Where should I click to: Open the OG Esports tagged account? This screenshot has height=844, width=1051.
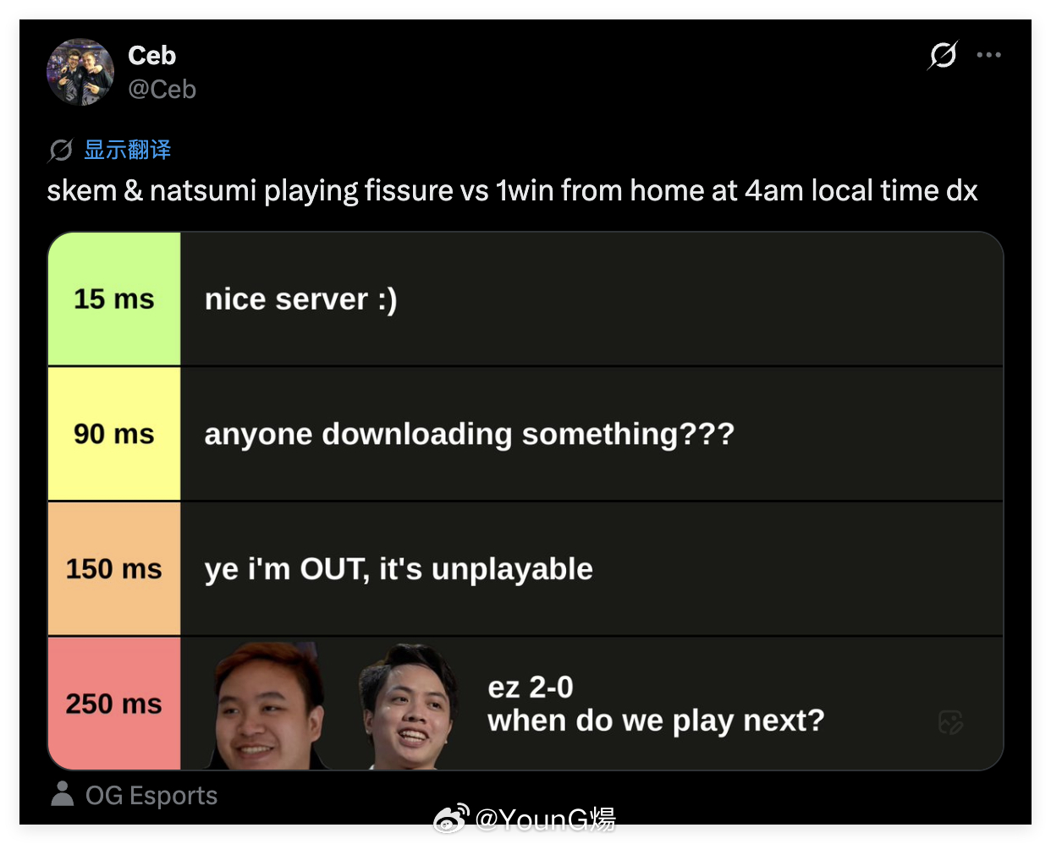tap(151, 796)
